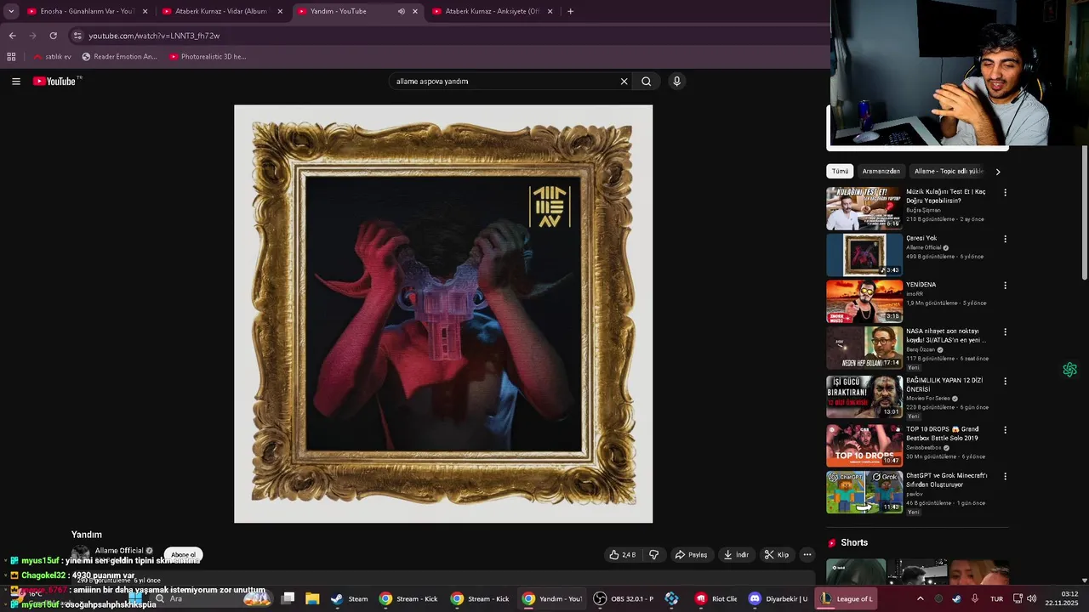Select the Aramanızdan filter chip
This screenshot has height=612, width=1089.
[881, 171]
